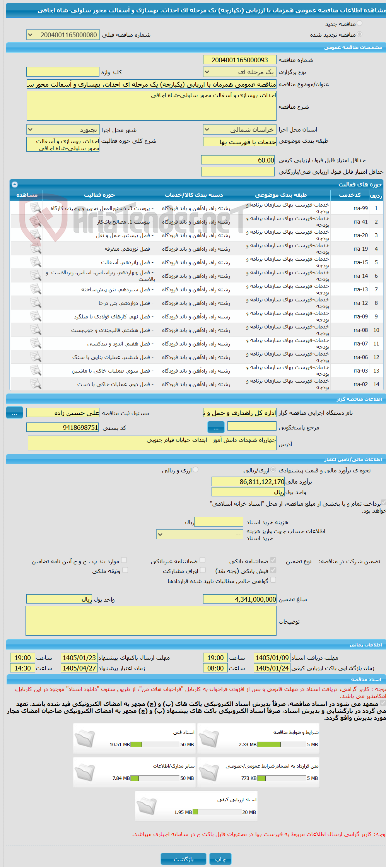386x867 pixels.
Task: Focus the هزینه خرید اسناد field
Action: (x=219, y=522)
